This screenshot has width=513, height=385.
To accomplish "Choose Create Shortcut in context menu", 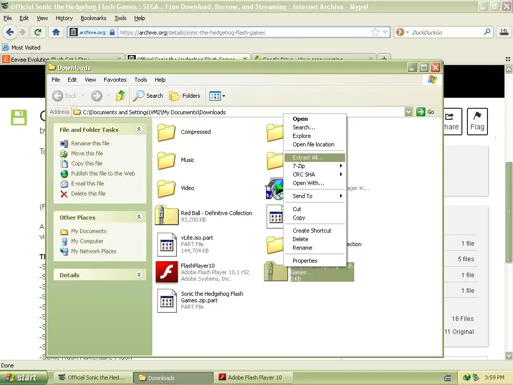I will (x=315, y=231).
